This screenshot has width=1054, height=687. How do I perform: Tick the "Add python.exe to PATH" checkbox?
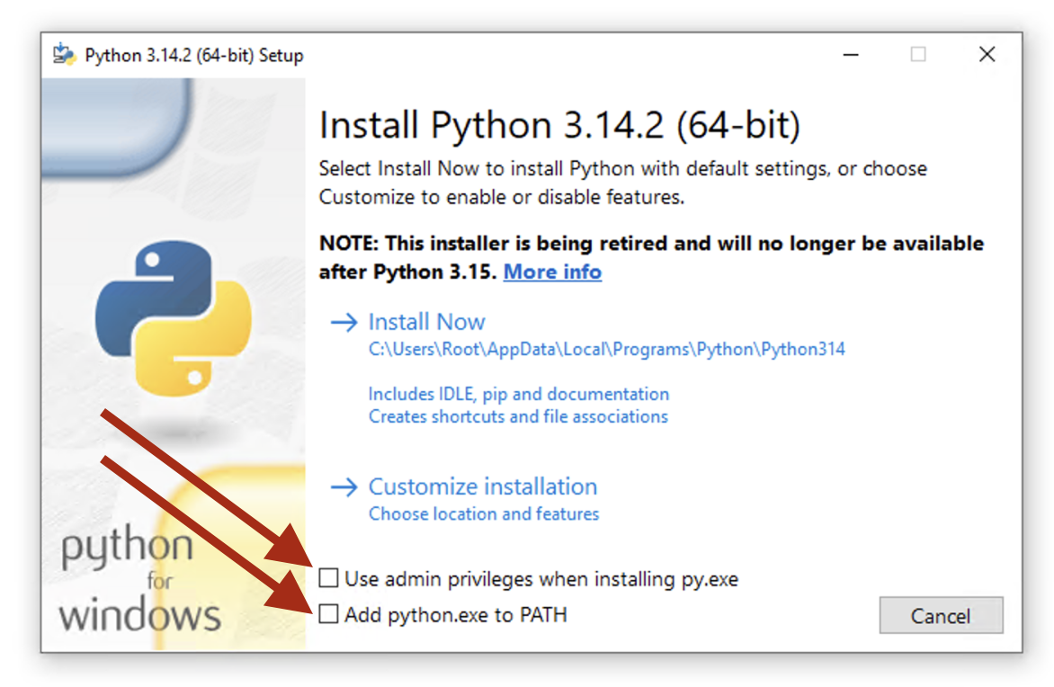coord(330,615)
